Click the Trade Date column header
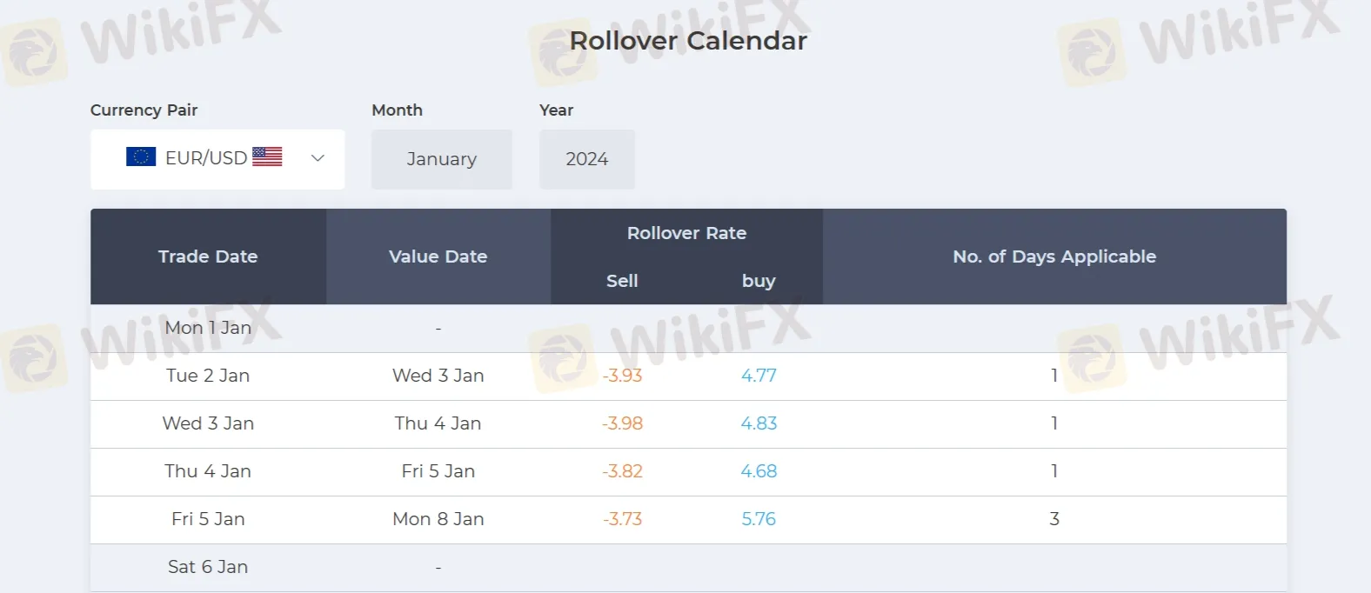The image size is (1371, 593). coord(208,257)
